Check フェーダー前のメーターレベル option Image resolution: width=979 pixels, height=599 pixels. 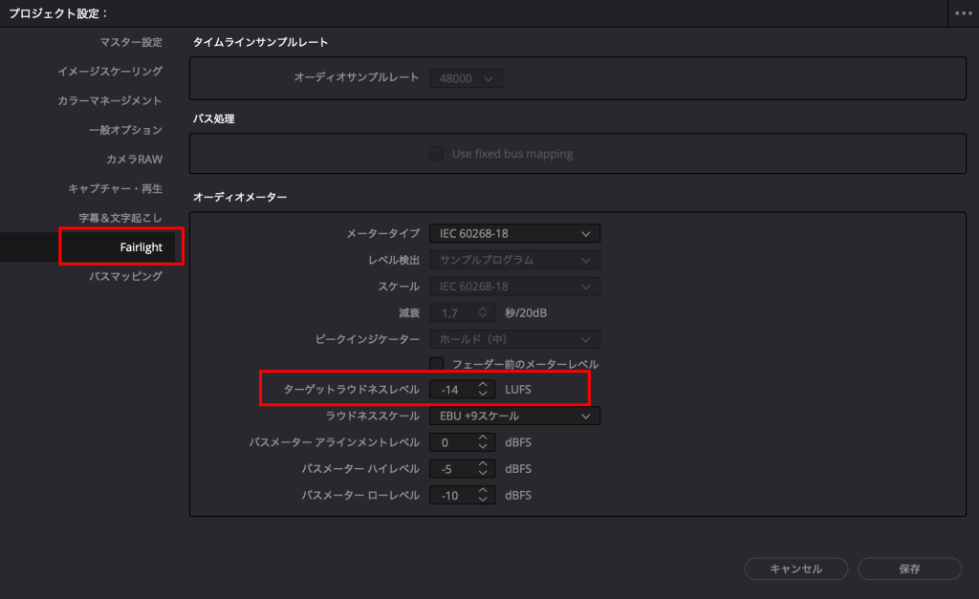coord(437,364)
